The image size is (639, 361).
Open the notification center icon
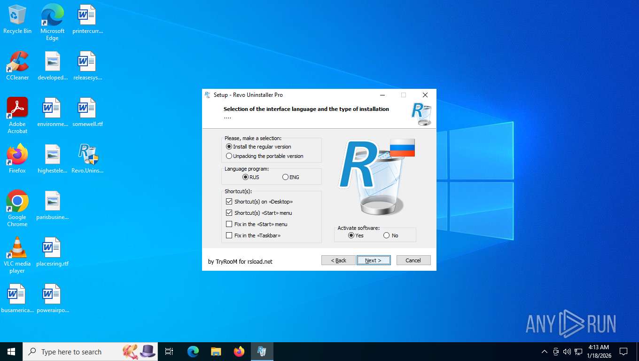(623, 352)
